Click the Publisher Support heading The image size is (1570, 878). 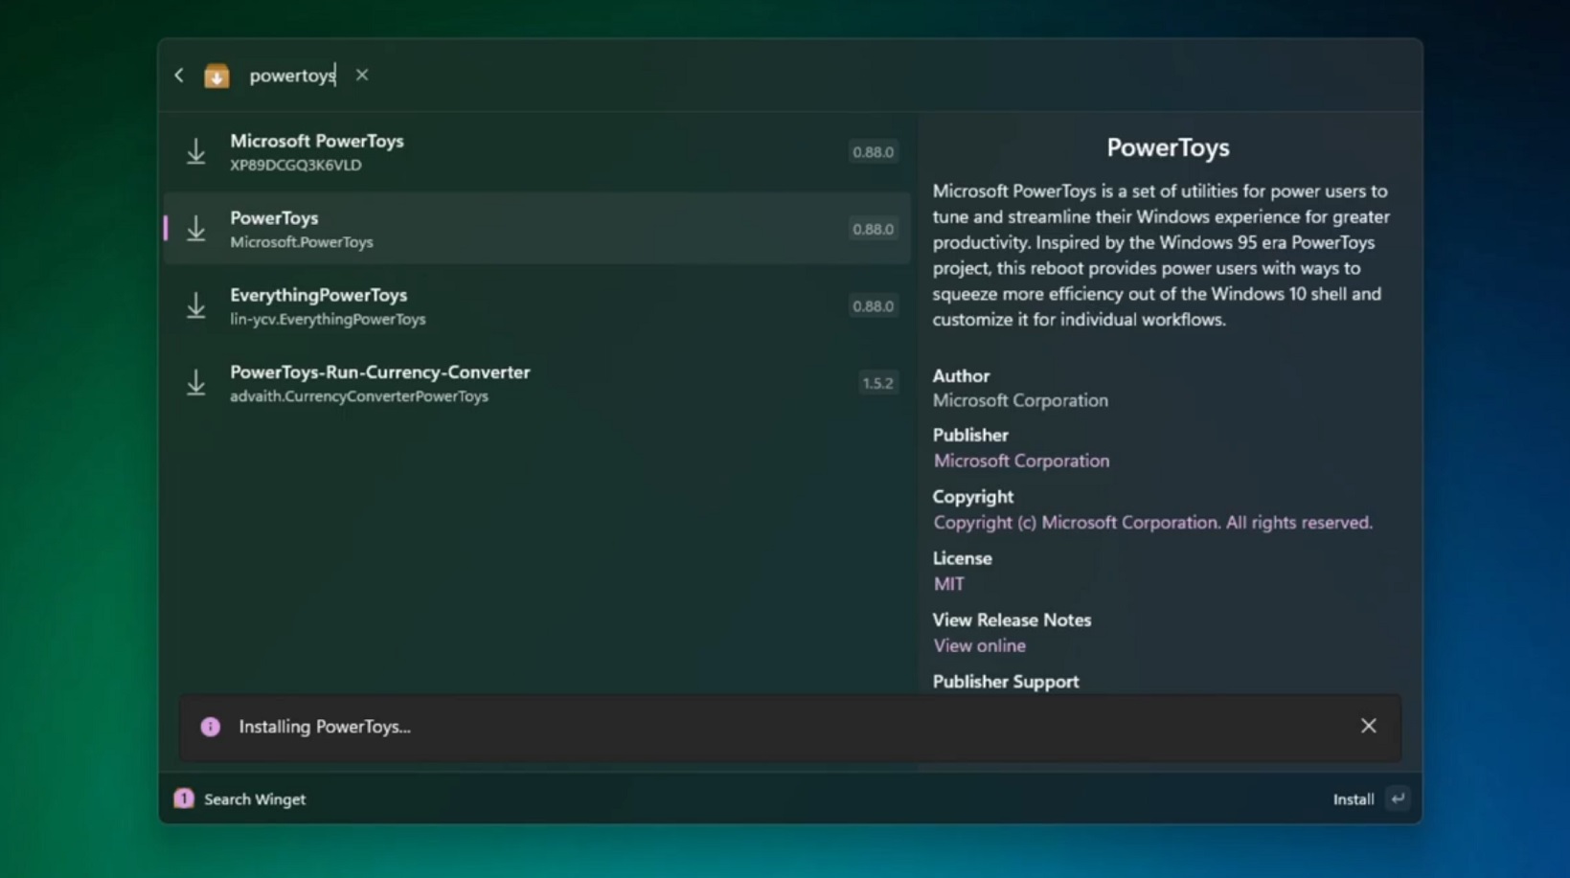(1006, 682)
